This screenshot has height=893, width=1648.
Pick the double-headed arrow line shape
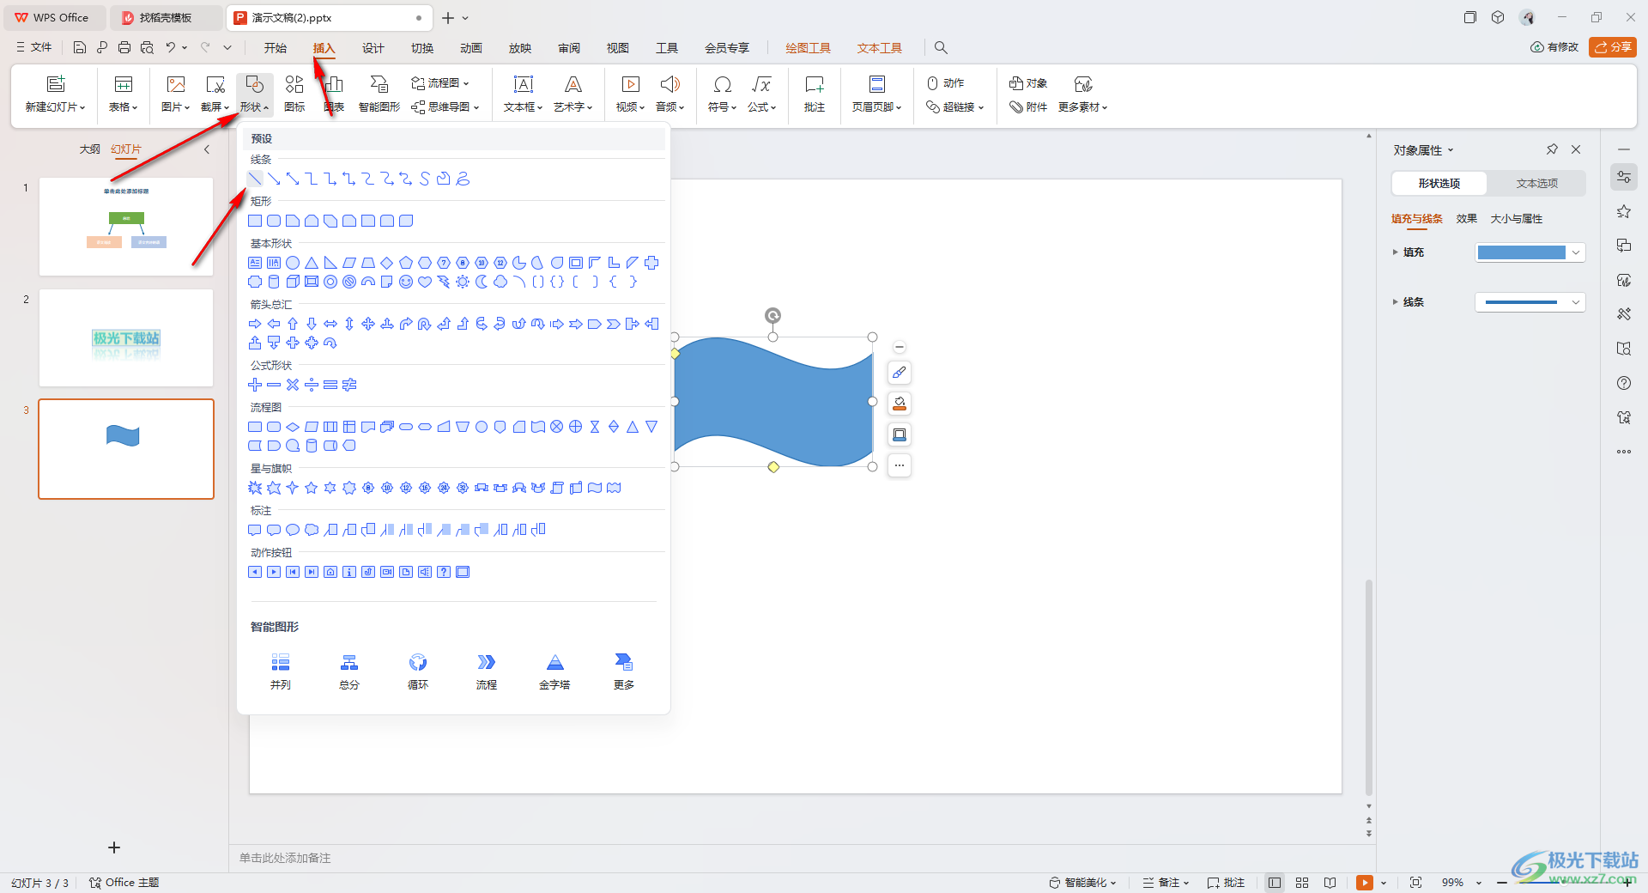tap(293, 179)
